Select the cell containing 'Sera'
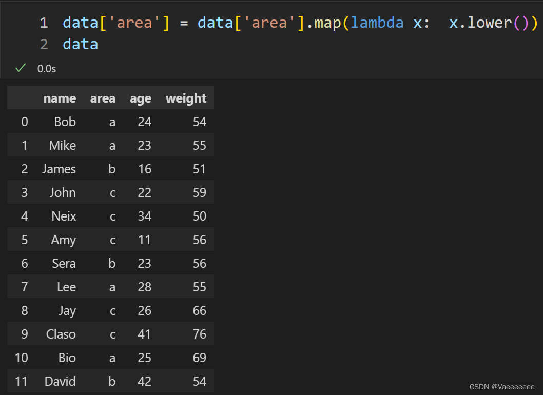The width and height of the screenshot is (543, 395). pos(64,264)
